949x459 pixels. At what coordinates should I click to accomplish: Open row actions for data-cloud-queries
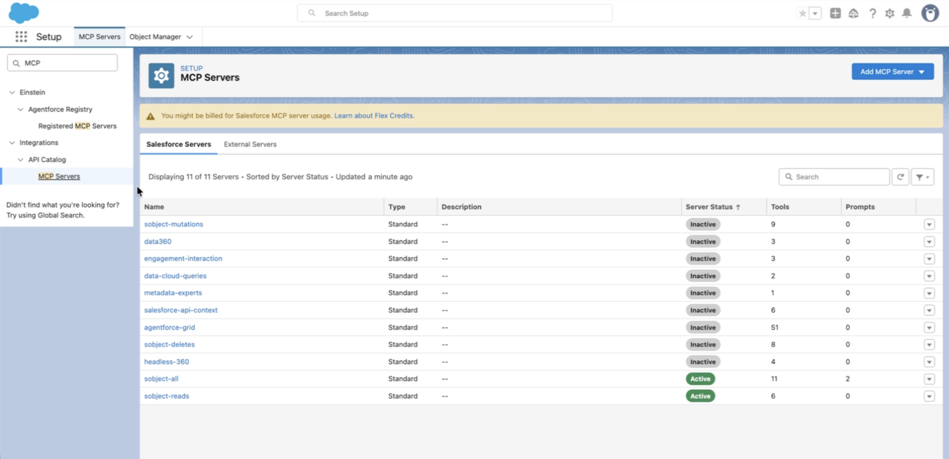(x=929, y=276)
